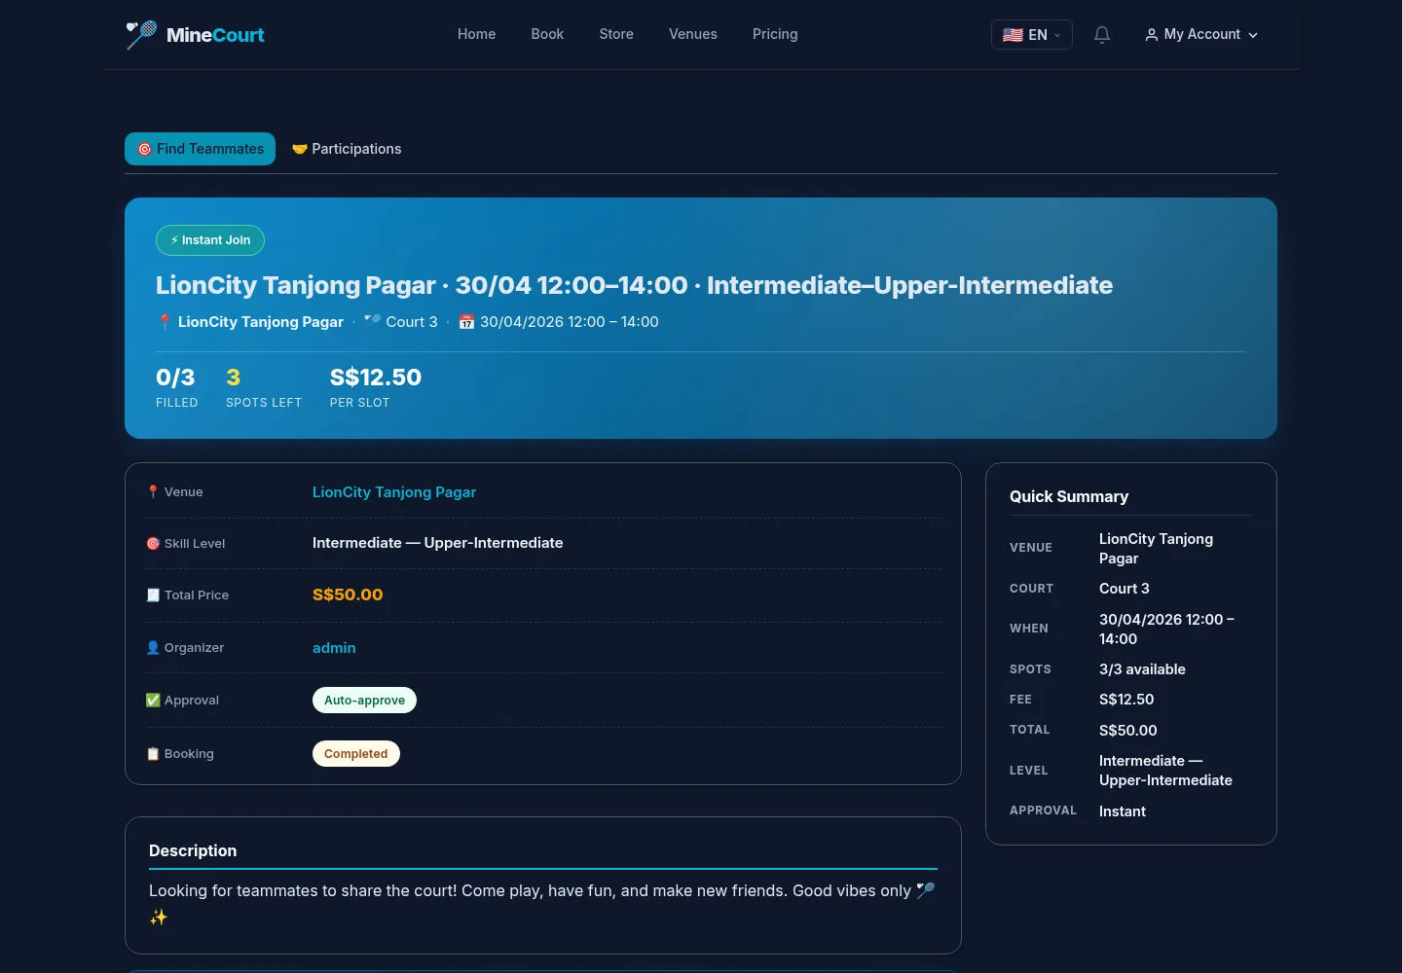Click the user profile icon beside My Account
This screenshot has height=973, width=1402.
[x=1152, y=35]
